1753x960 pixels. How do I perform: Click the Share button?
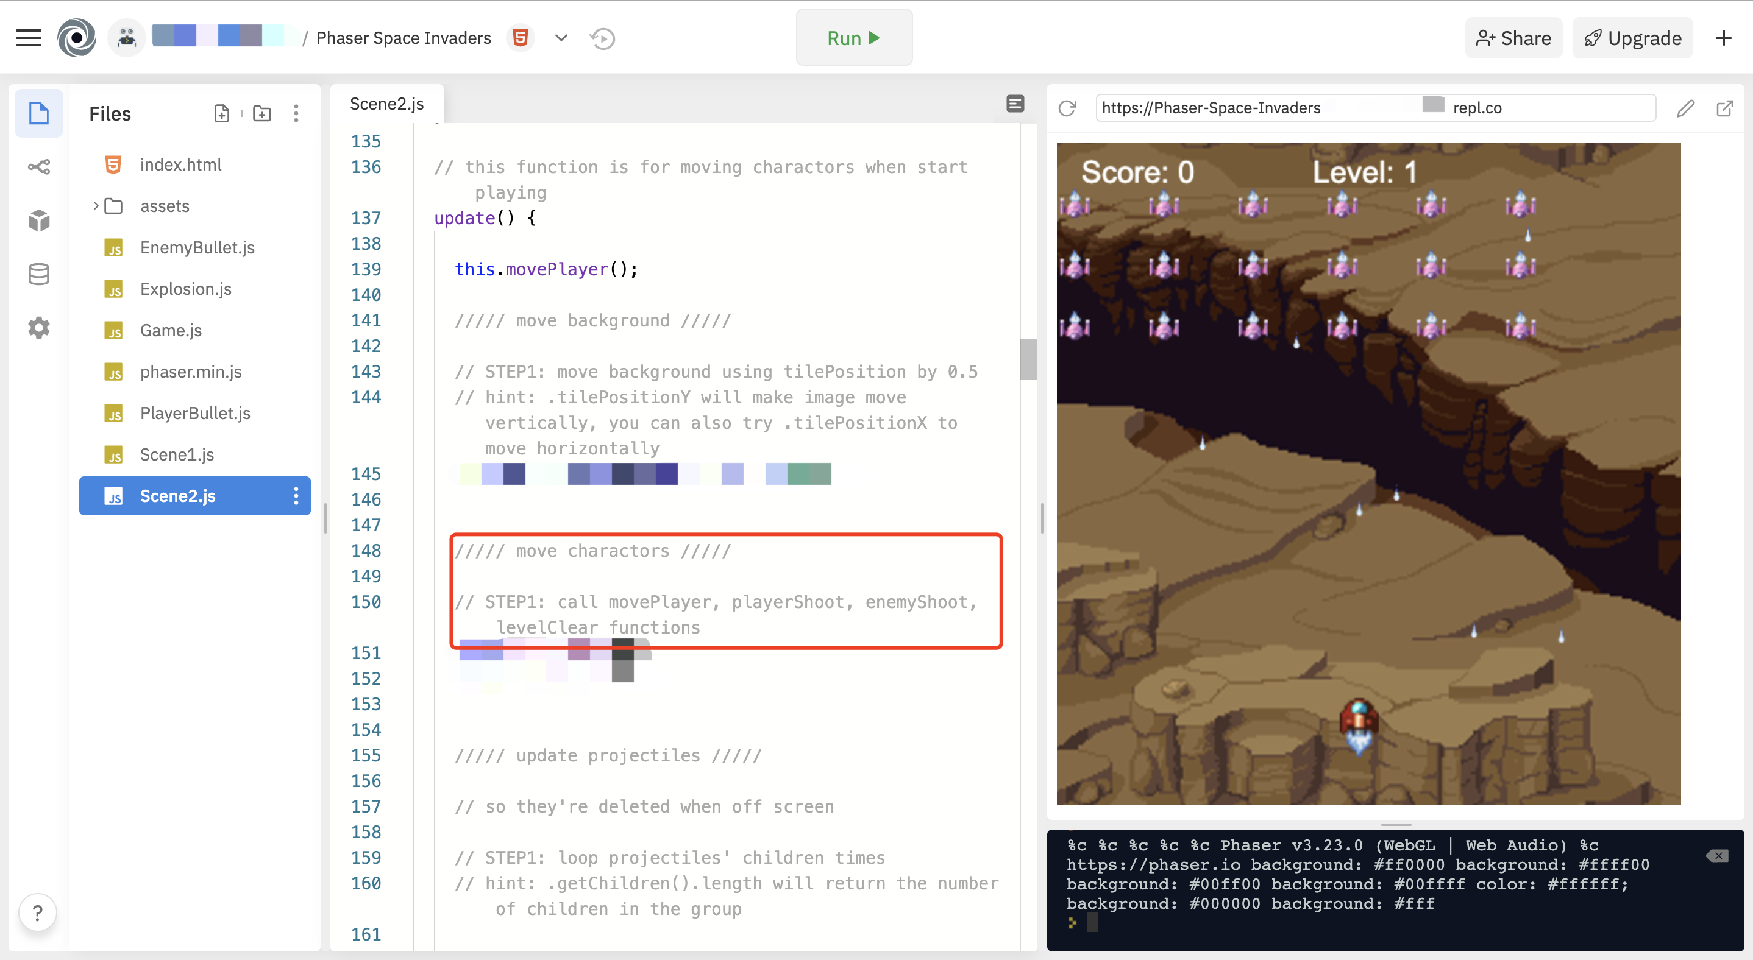(x=1513, y=38)
